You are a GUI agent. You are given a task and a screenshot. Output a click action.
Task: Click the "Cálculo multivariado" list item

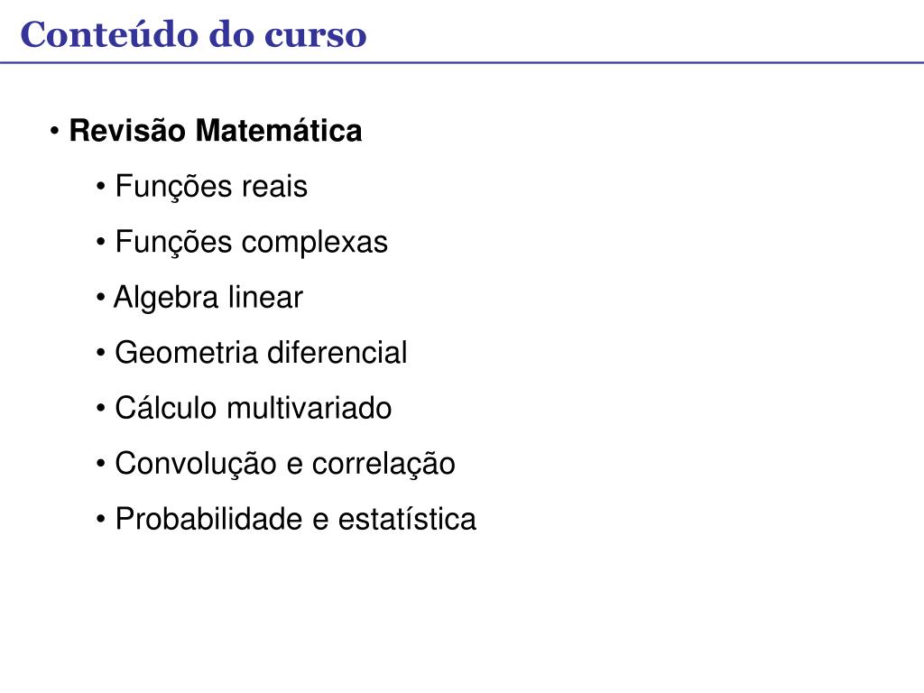(x=254, y=408)
